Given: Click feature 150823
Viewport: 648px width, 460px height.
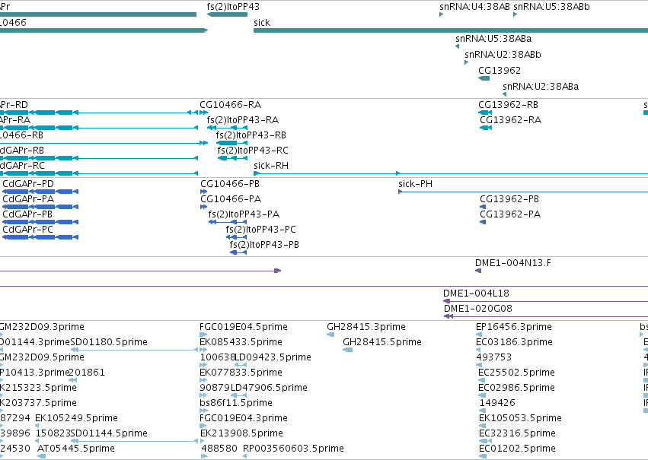Looking at the screenshot, I should (x=53, y=434).
